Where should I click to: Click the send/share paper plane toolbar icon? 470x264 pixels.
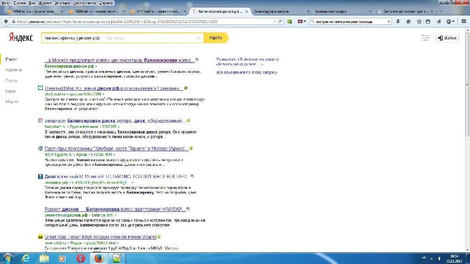coord(439,22)
